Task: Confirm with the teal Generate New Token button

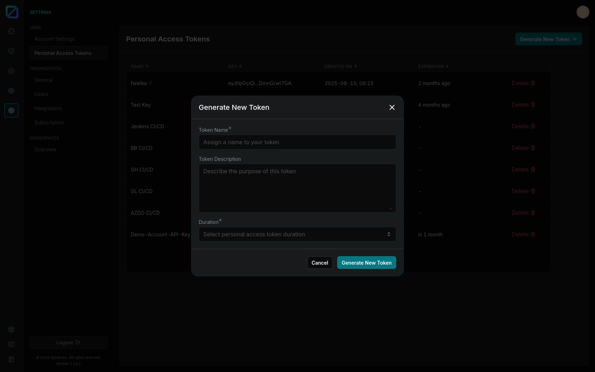Action: 366,263
